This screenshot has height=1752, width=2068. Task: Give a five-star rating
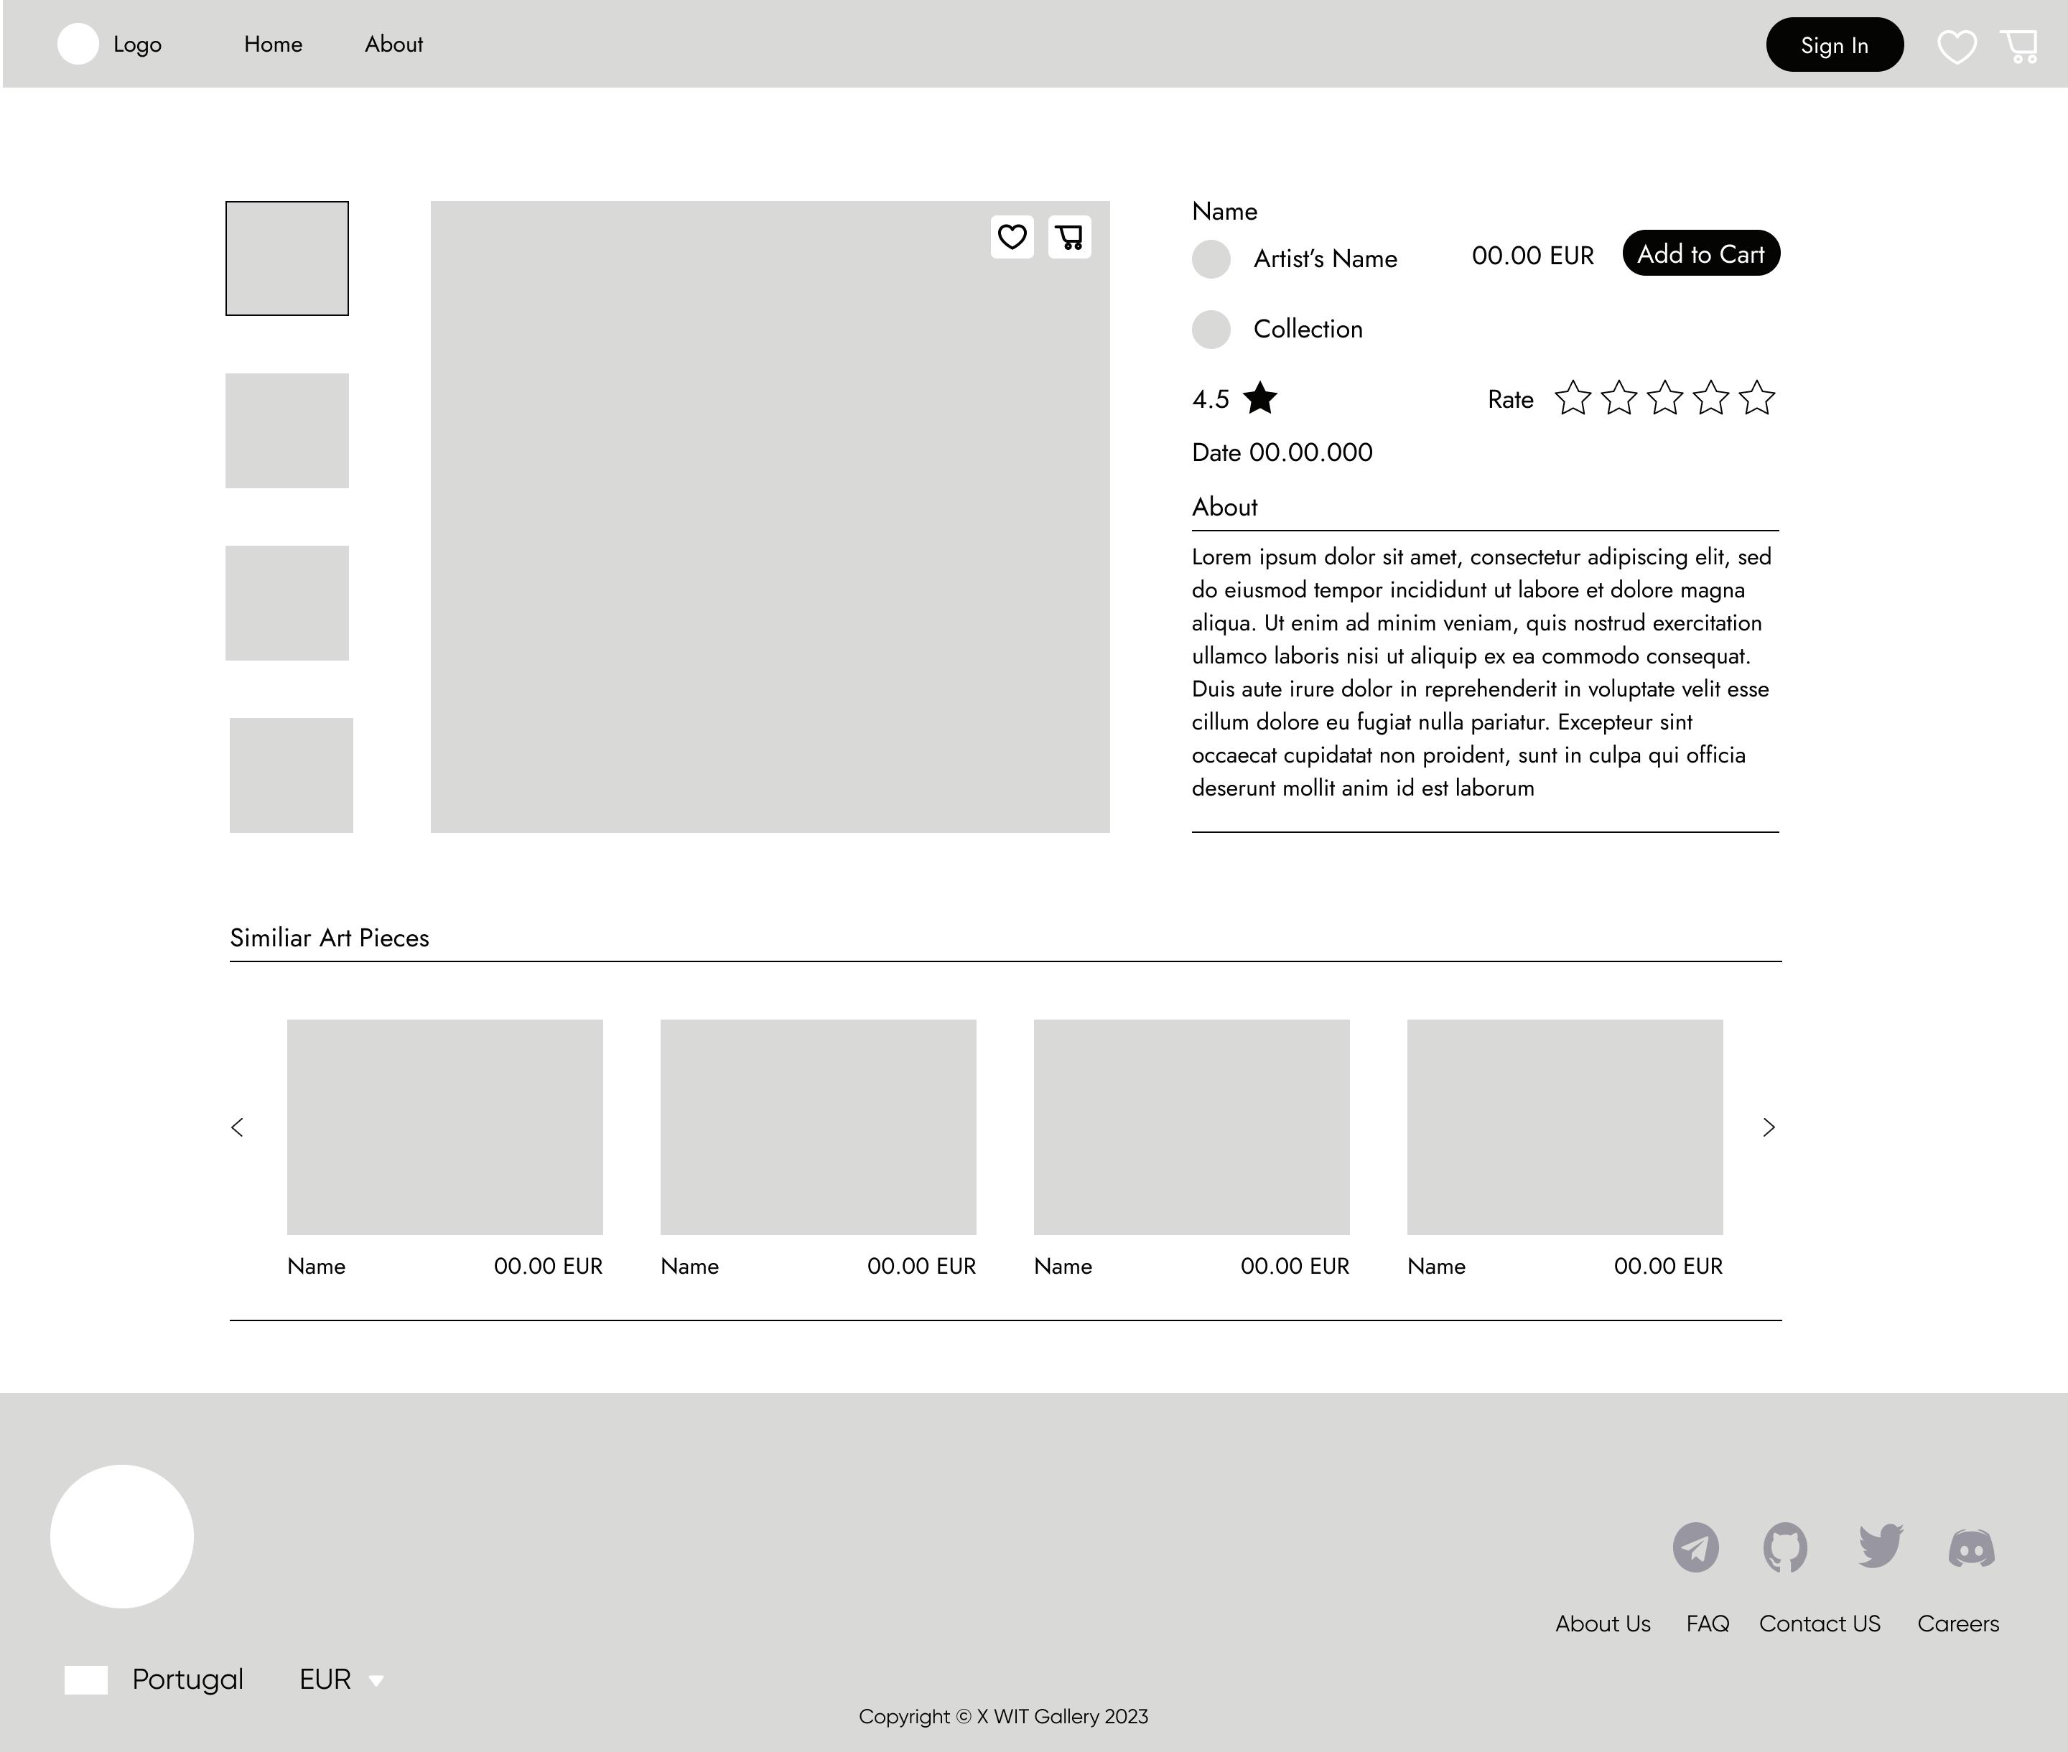[1757, 399]
